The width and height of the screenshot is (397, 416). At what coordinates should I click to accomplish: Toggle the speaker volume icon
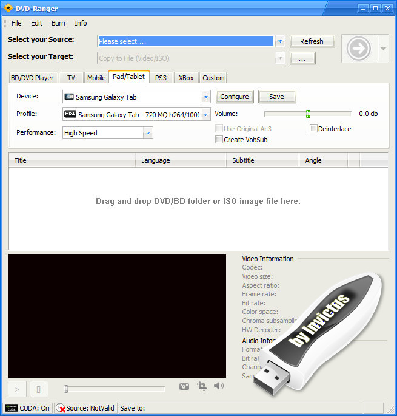pos(219,386)
